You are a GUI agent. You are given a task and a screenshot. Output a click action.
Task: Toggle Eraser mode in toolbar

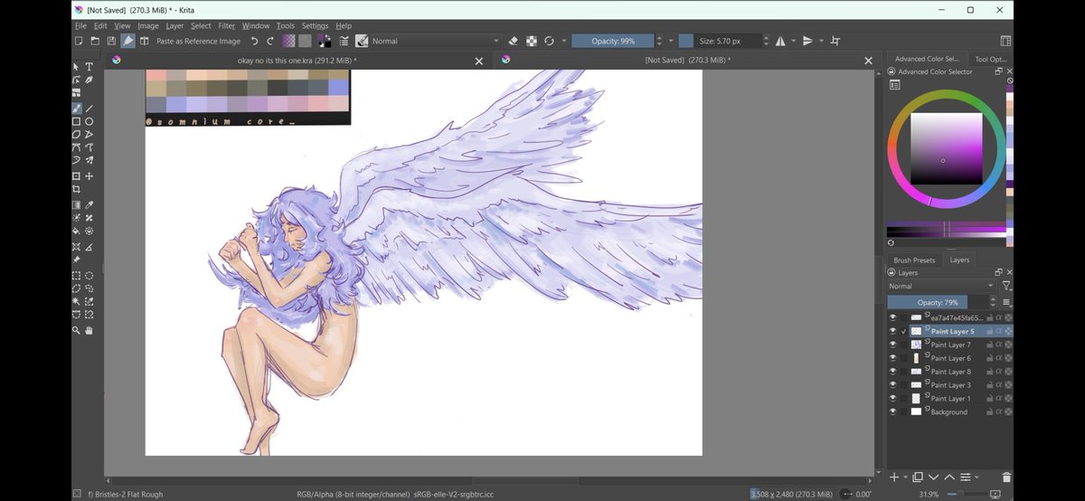tap(514, 41)
